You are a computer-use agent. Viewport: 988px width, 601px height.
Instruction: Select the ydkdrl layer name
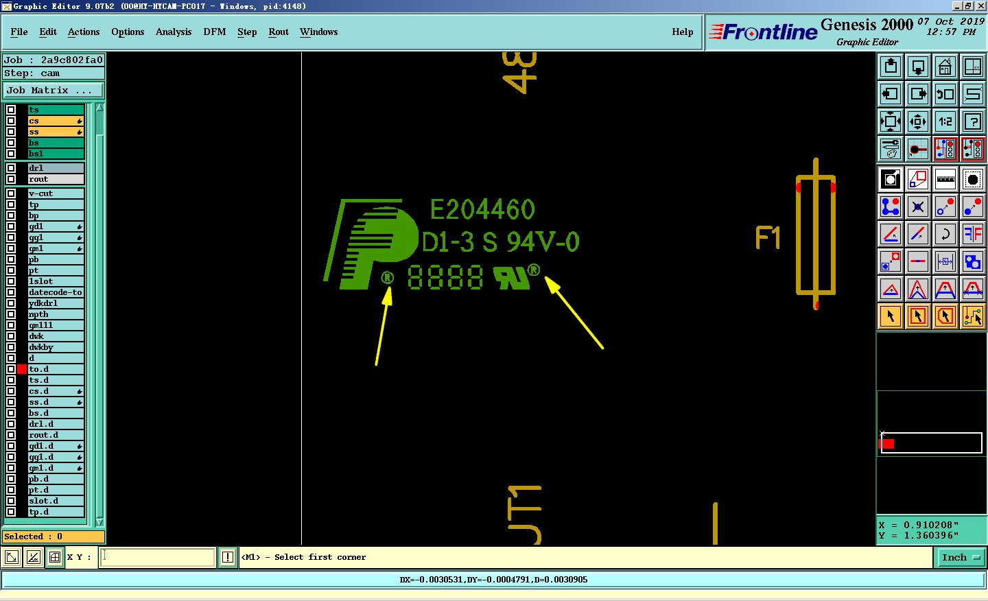click(x=56, y=303)
